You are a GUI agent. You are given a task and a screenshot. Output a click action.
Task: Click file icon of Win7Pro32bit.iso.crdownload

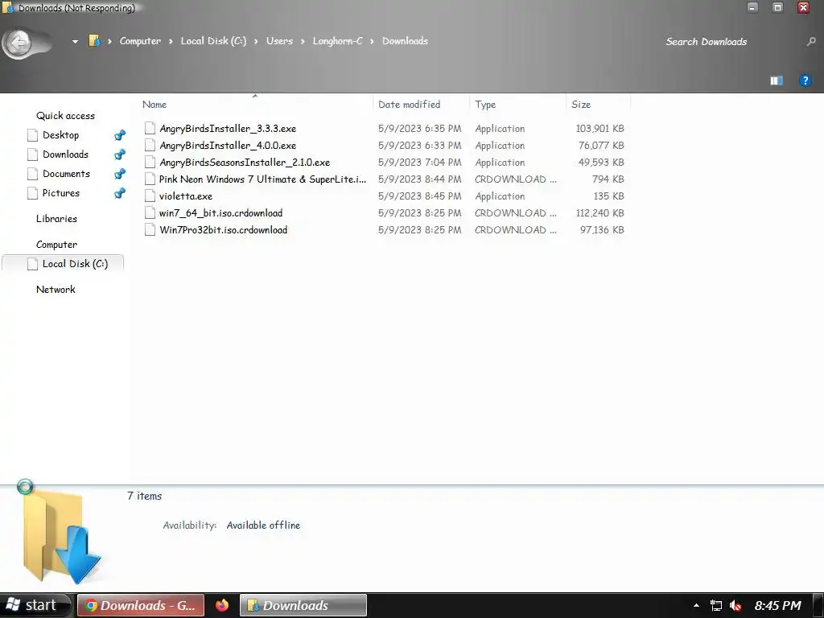tap(150, 229)
